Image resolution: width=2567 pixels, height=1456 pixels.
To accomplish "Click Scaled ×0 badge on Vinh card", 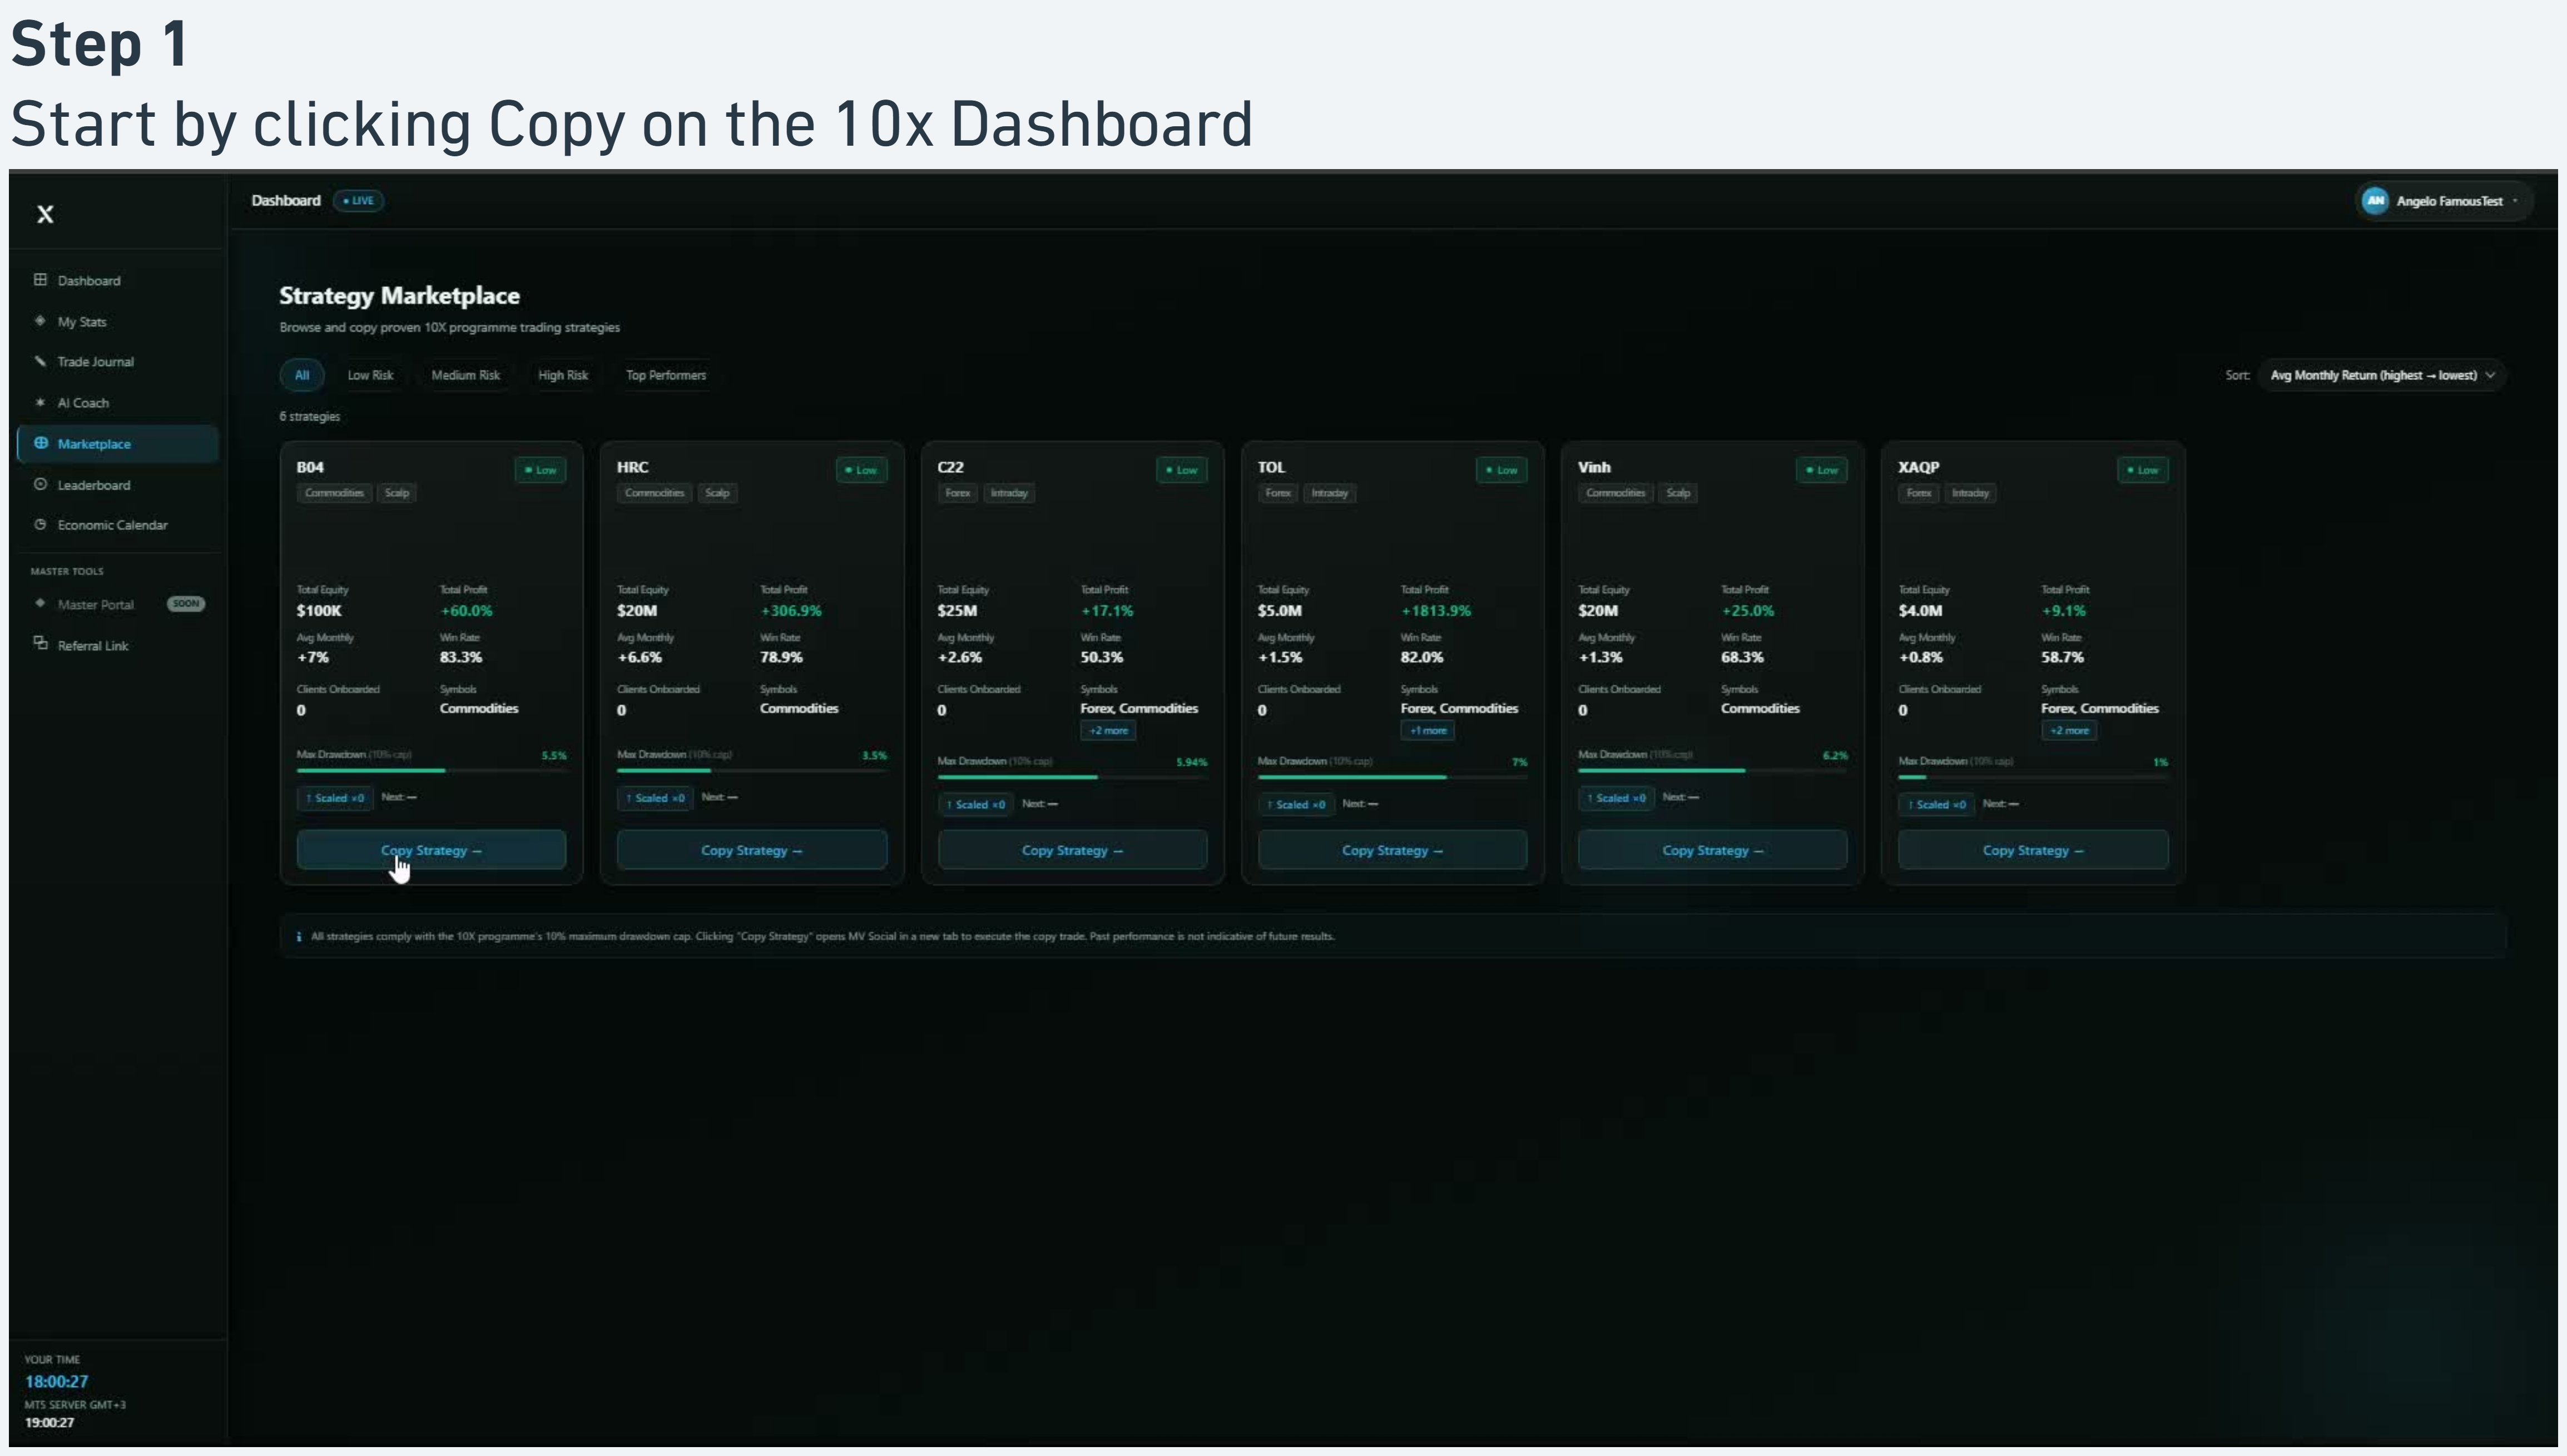I will pos(1617,798).
